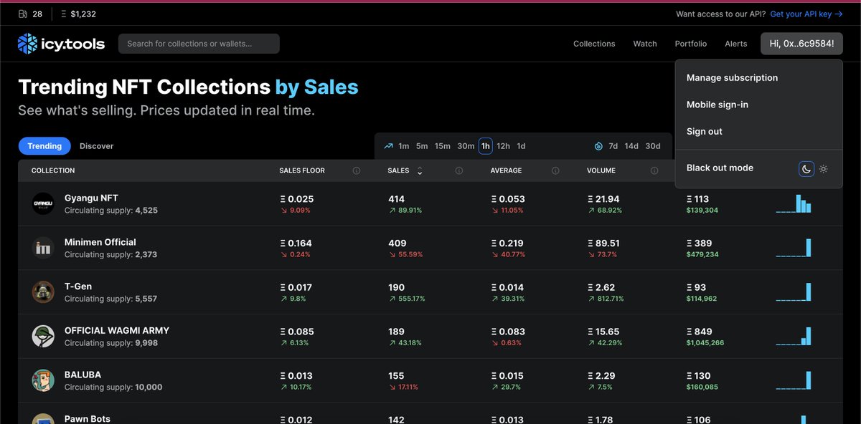The width and height of the screenshot is (861, 424).
Task: Select the 30m timeframe
Action: tap(466, 146)
